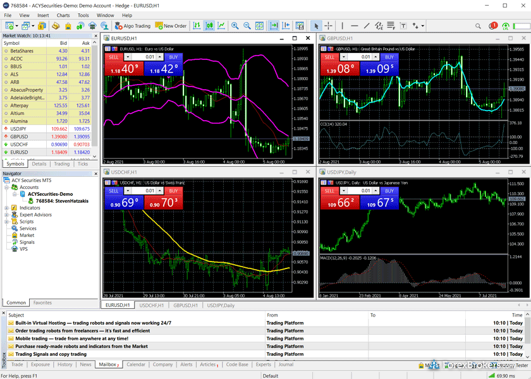This screenshot has height=379, width=531.
Task: Open the New Chart toolbar icon
Action: click(x=9, y=26)
